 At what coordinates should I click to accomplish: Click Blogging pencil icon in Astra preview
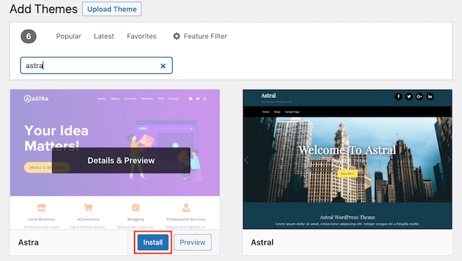[135, 207]
